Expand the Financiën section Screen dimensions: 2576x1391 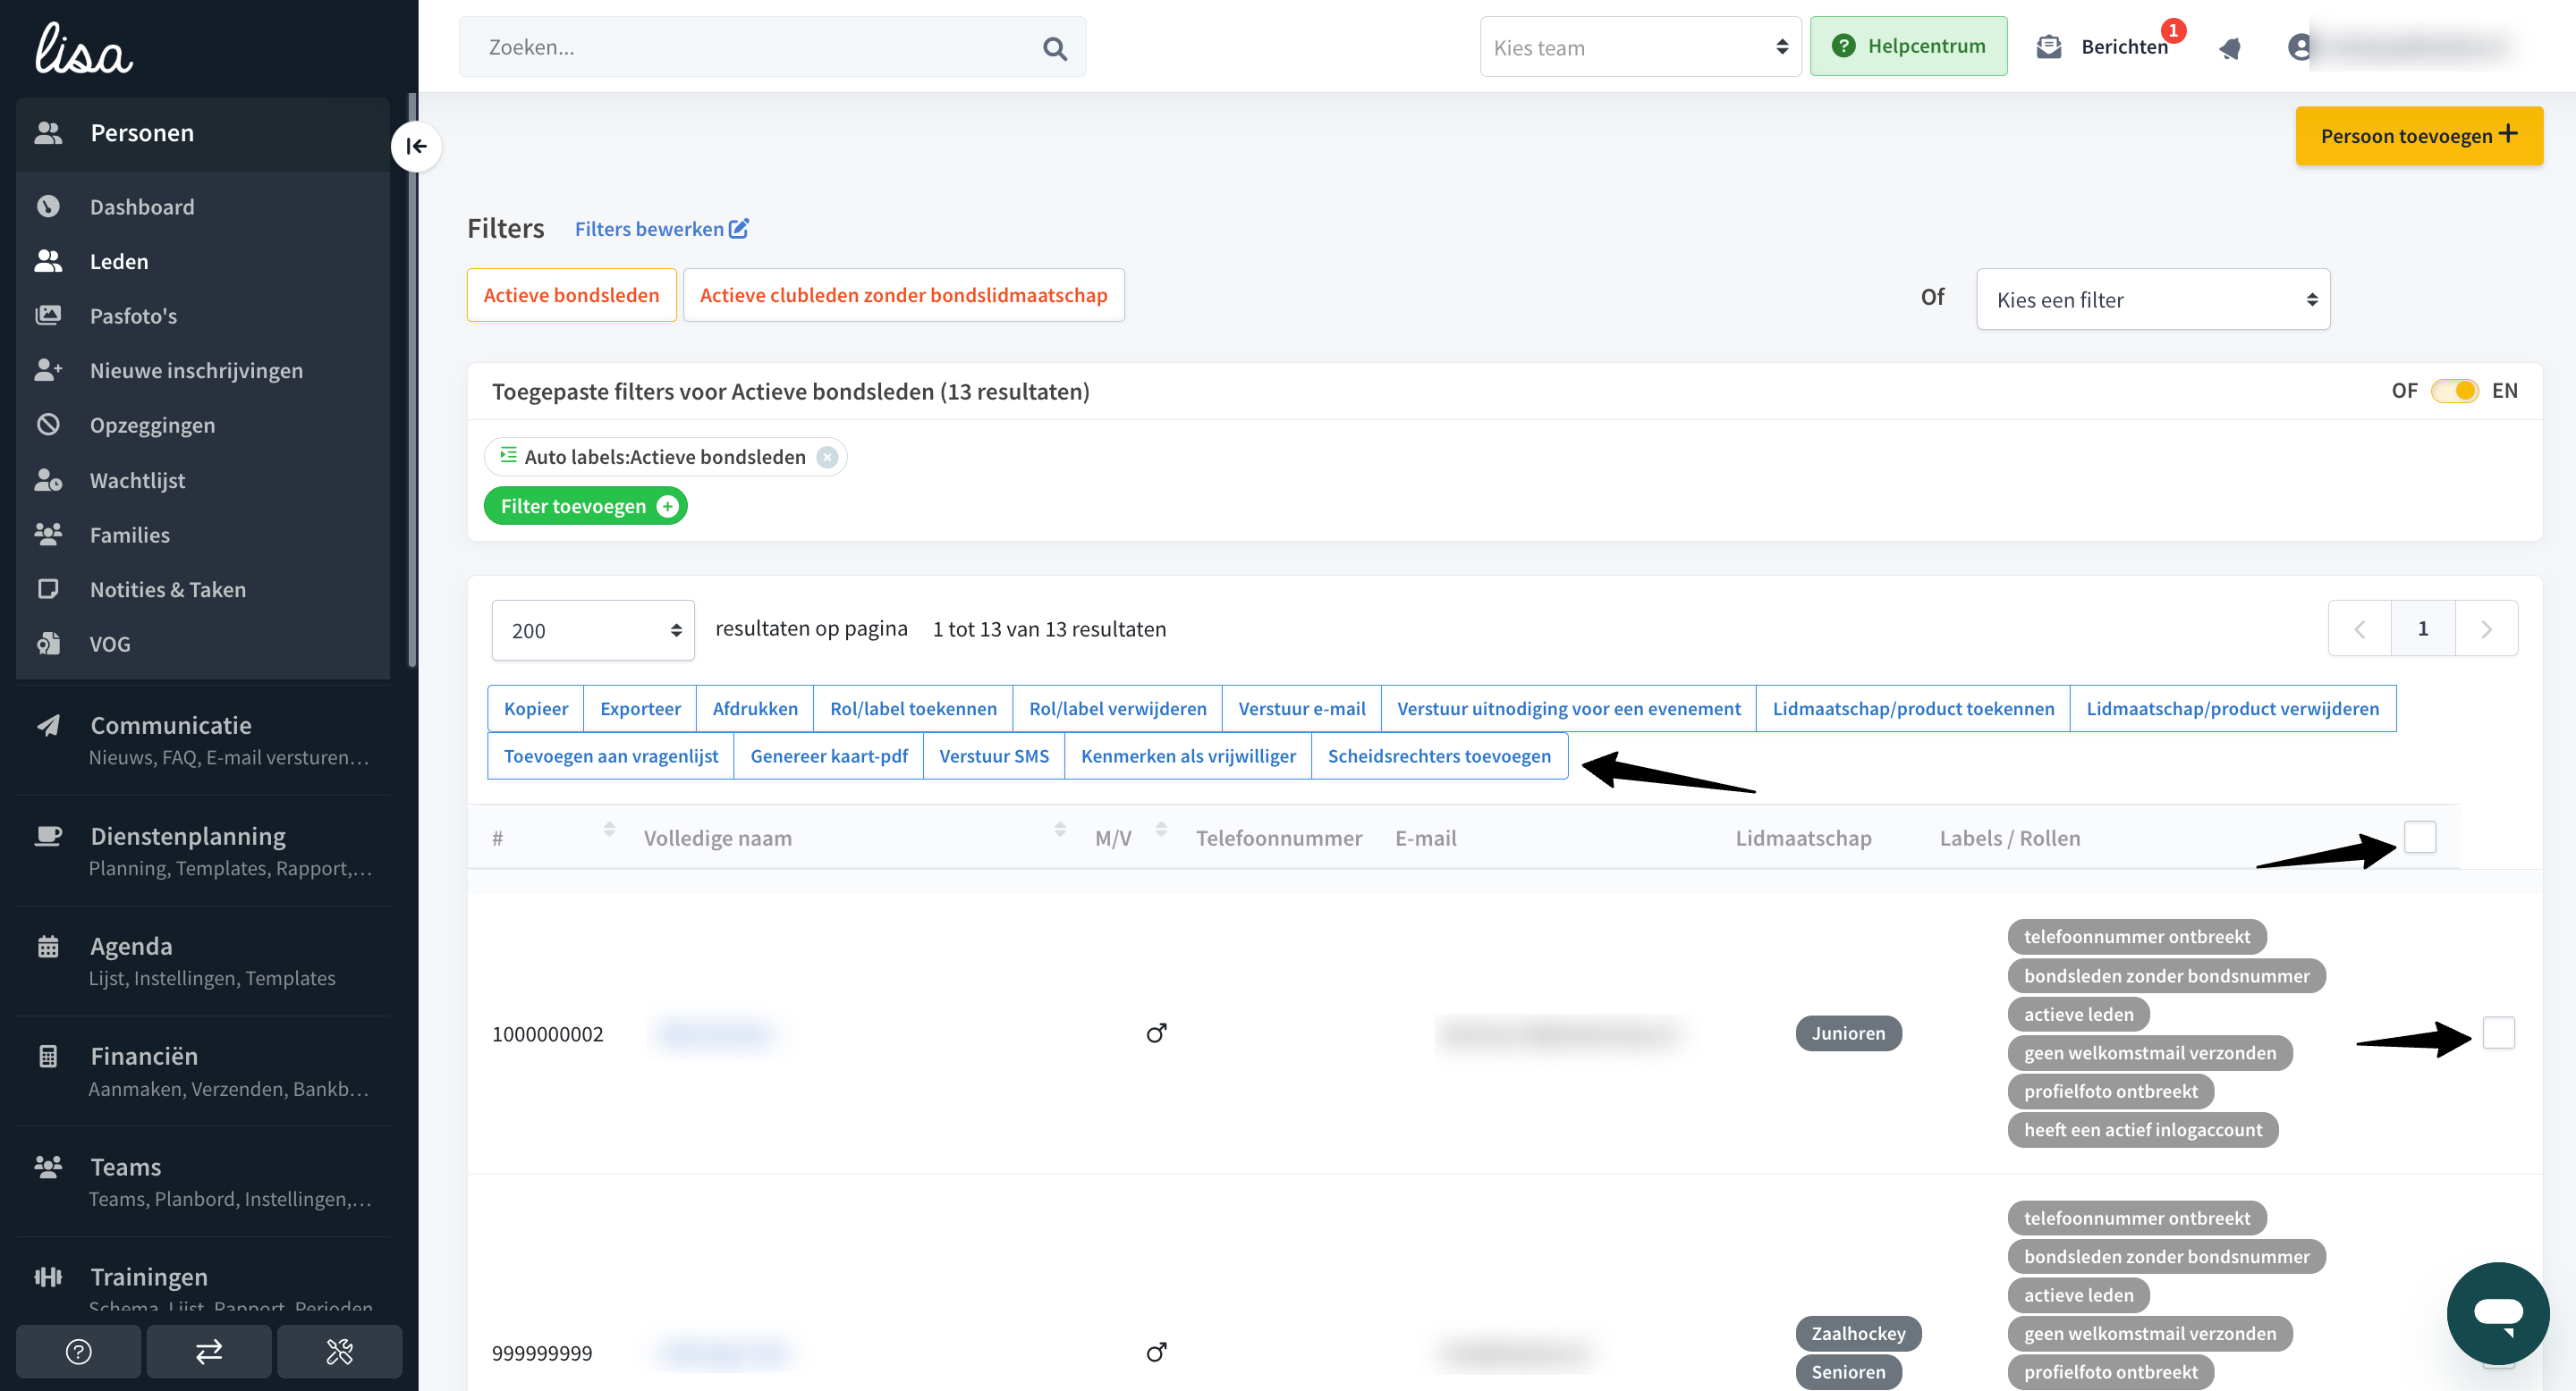[202, 1071]
